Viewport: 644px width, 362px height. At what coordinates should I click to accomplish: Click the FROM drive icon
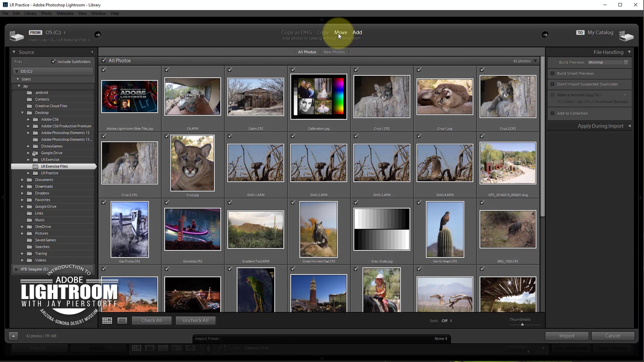coord(16,36)
